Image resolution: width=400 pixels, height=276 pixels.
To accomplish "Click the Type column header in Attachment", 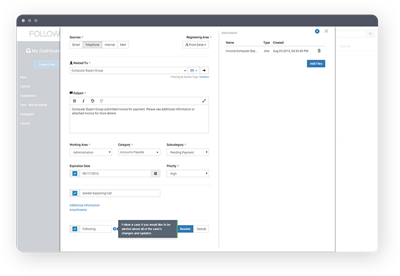I will tap(267, 43).
